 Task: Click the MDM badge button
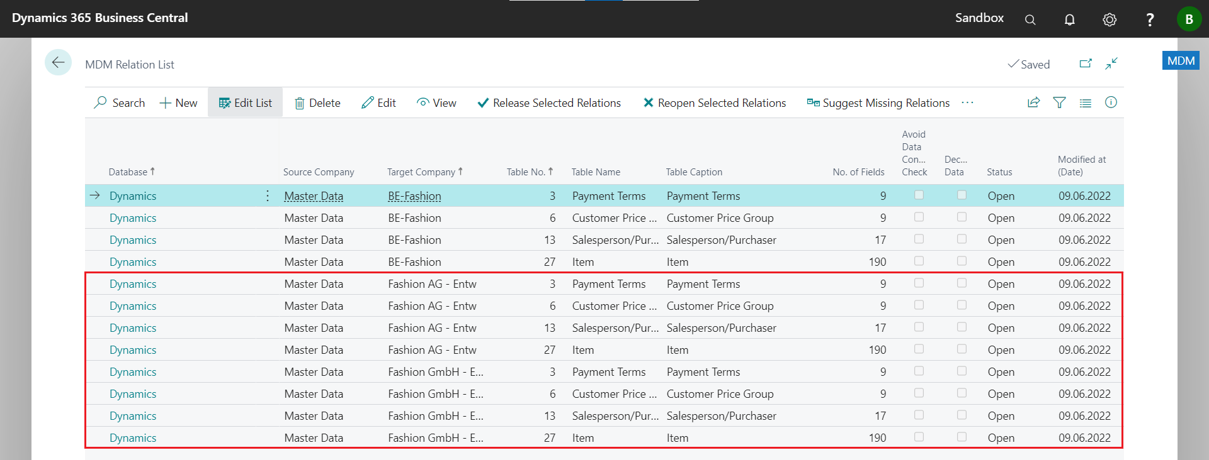click(x=1181, y=61)
